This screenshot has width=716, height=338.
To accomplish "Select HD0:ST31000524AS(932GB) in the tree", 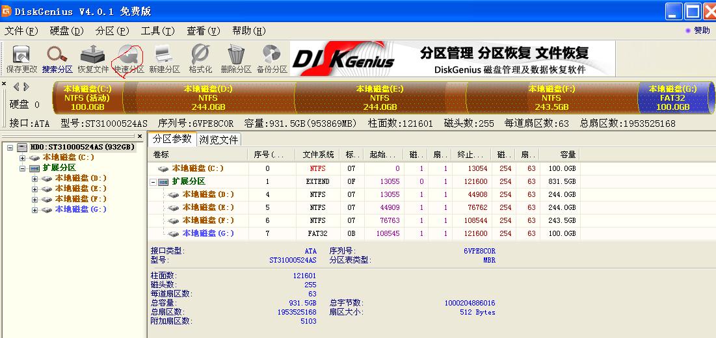I will 82,148.
